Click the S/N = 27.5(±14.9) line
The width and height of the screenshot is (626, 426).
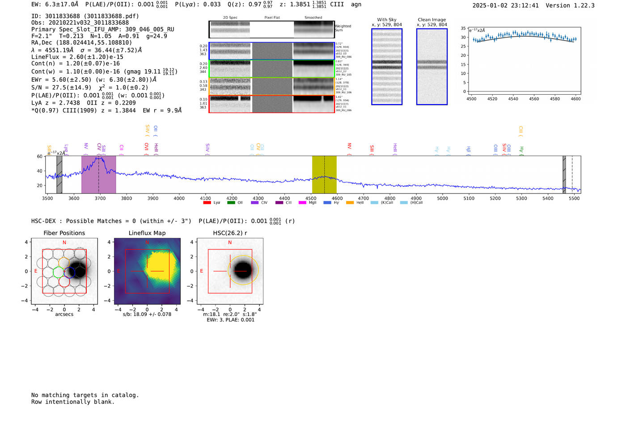click(x=90, y=88)
